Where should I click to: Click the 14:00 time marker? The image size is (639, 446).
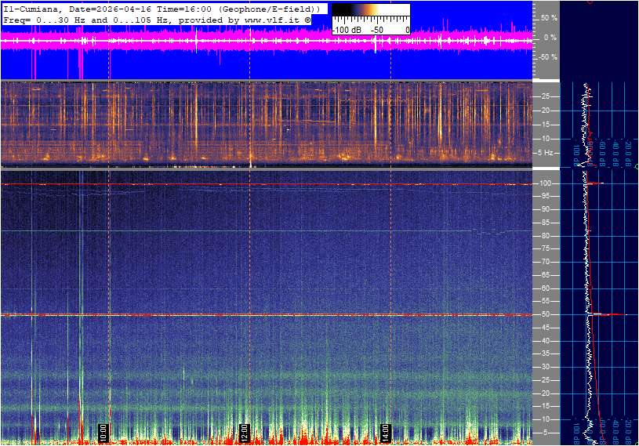(x=385, y=433)
